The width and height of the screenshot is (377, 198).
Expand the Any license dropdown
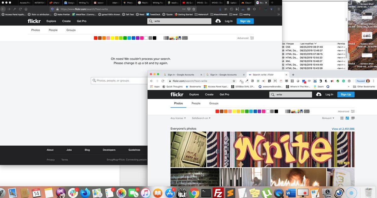(x=178, y=118)
